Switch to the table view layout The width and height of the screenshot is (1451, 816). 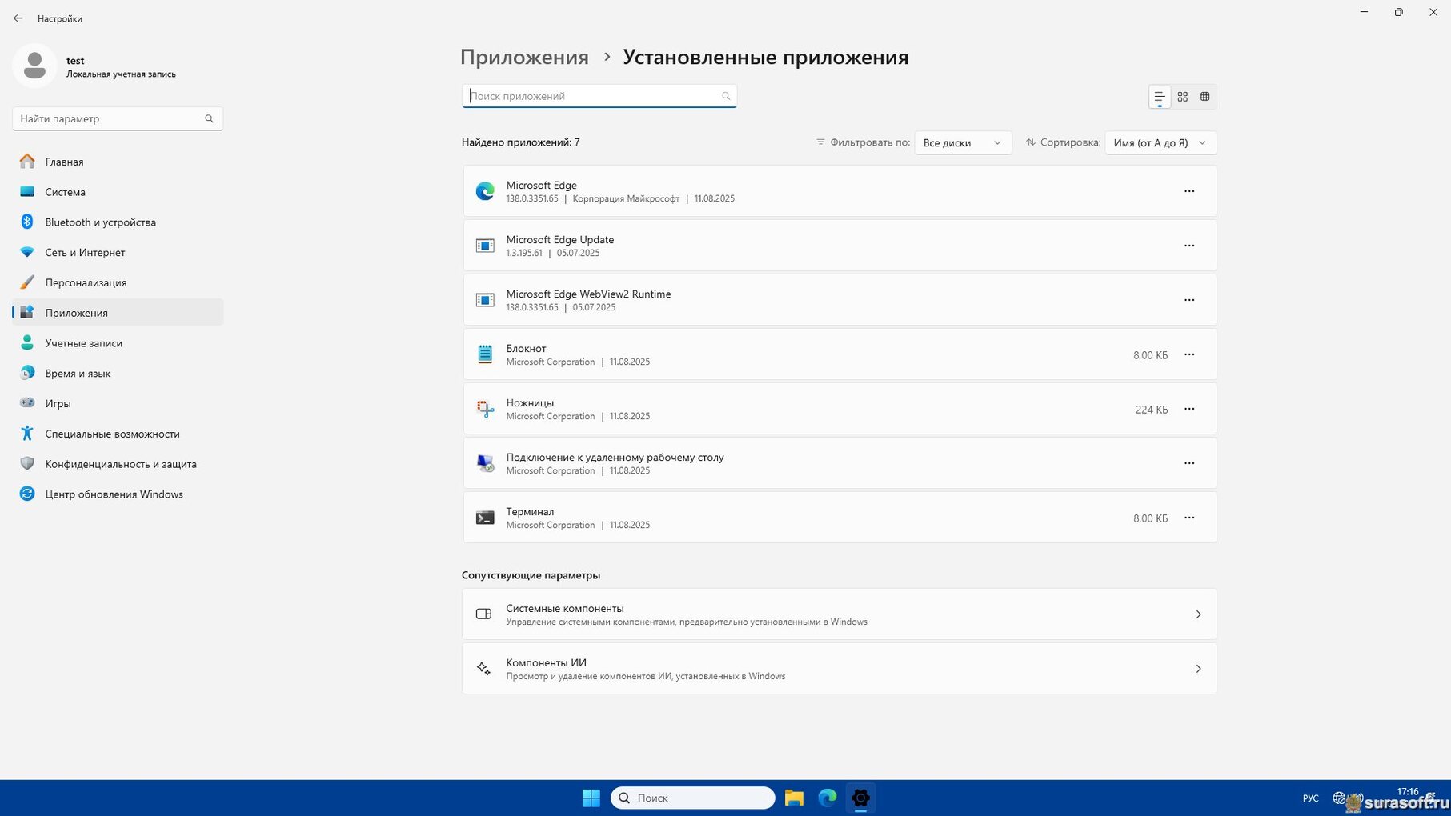click(x=1204, y=97)
